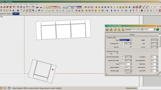Click the Previous view tool
This screenshot has width=161, height=90.
pyautogui.click(x=33, y=10)
